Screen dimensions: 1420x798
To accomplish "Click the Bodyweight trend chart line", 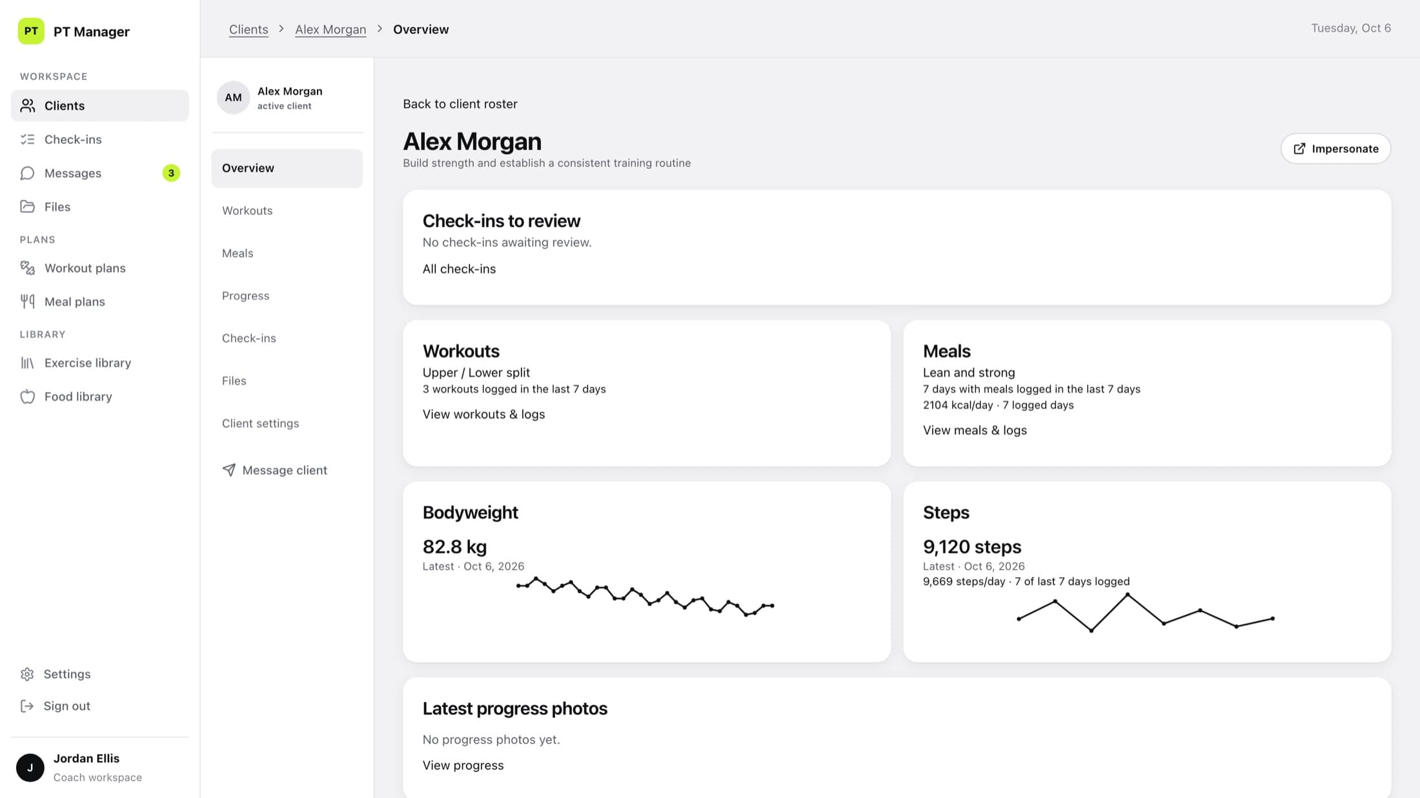I will click(645, 597).
